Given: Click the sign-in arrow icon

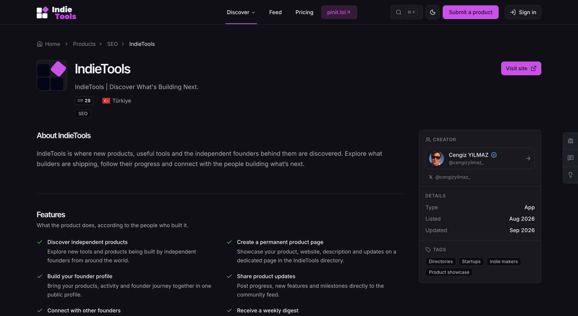Looking at the screenshot, I should point(513,12).
